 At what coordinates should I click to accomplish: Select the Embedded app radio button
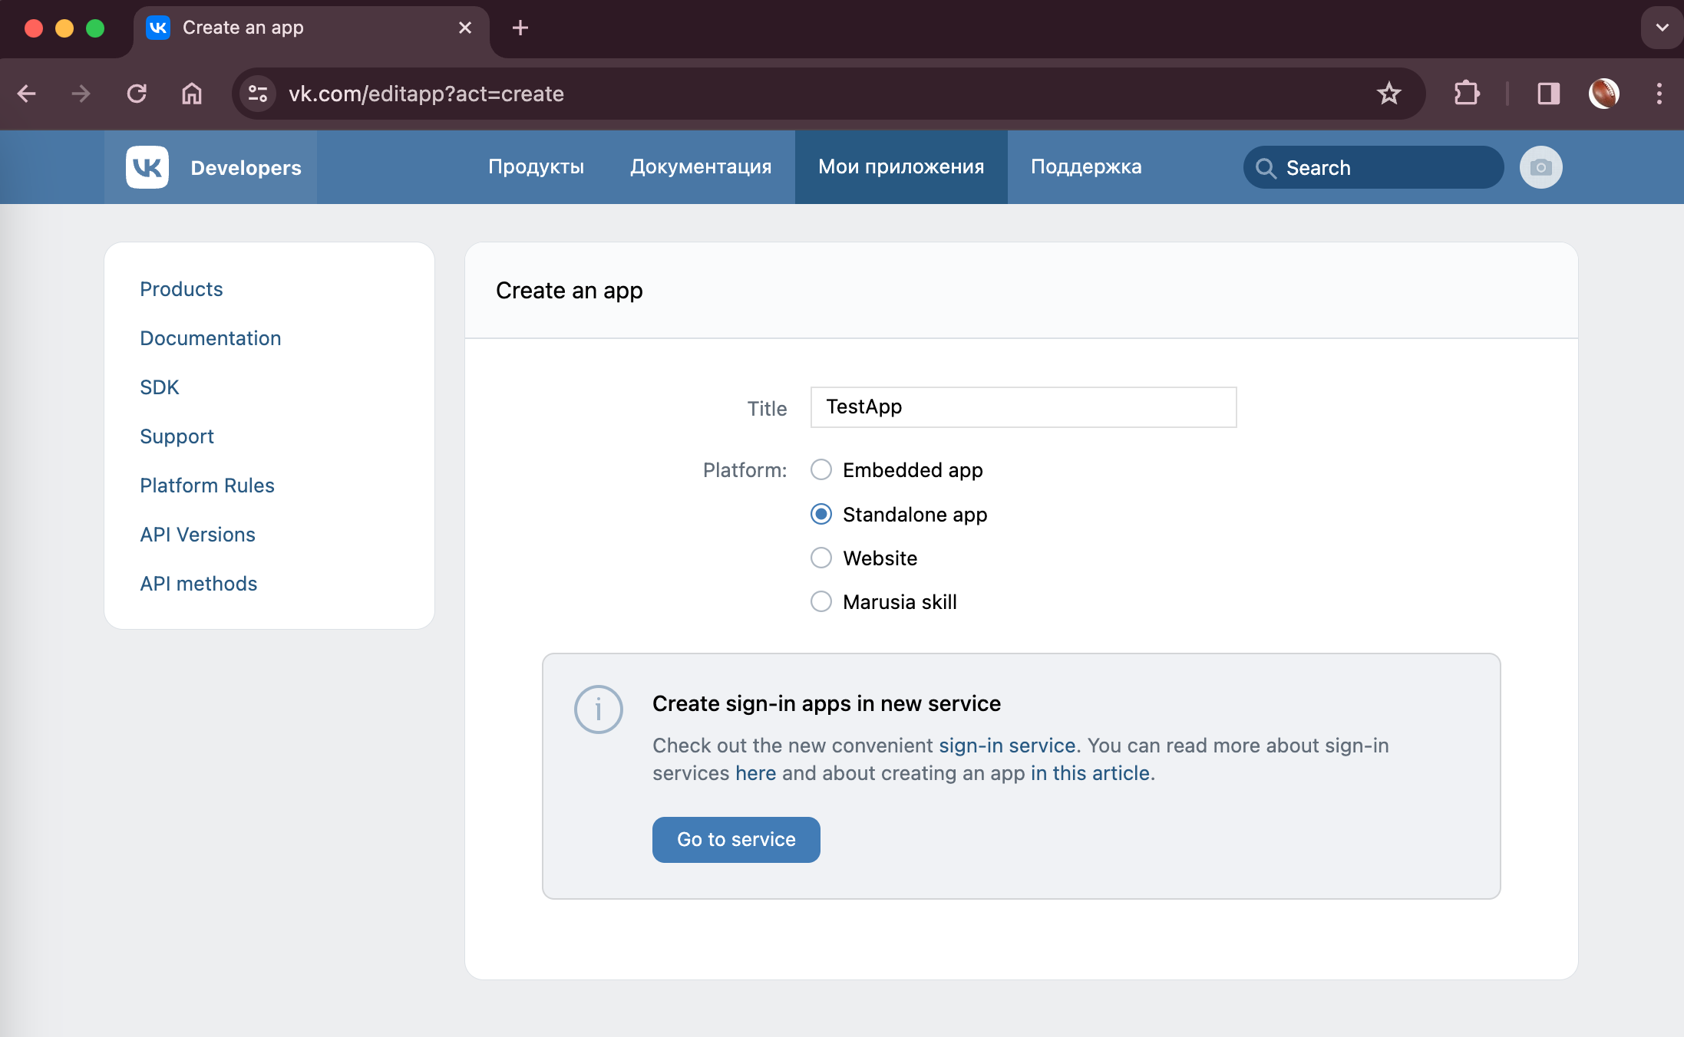821,470
